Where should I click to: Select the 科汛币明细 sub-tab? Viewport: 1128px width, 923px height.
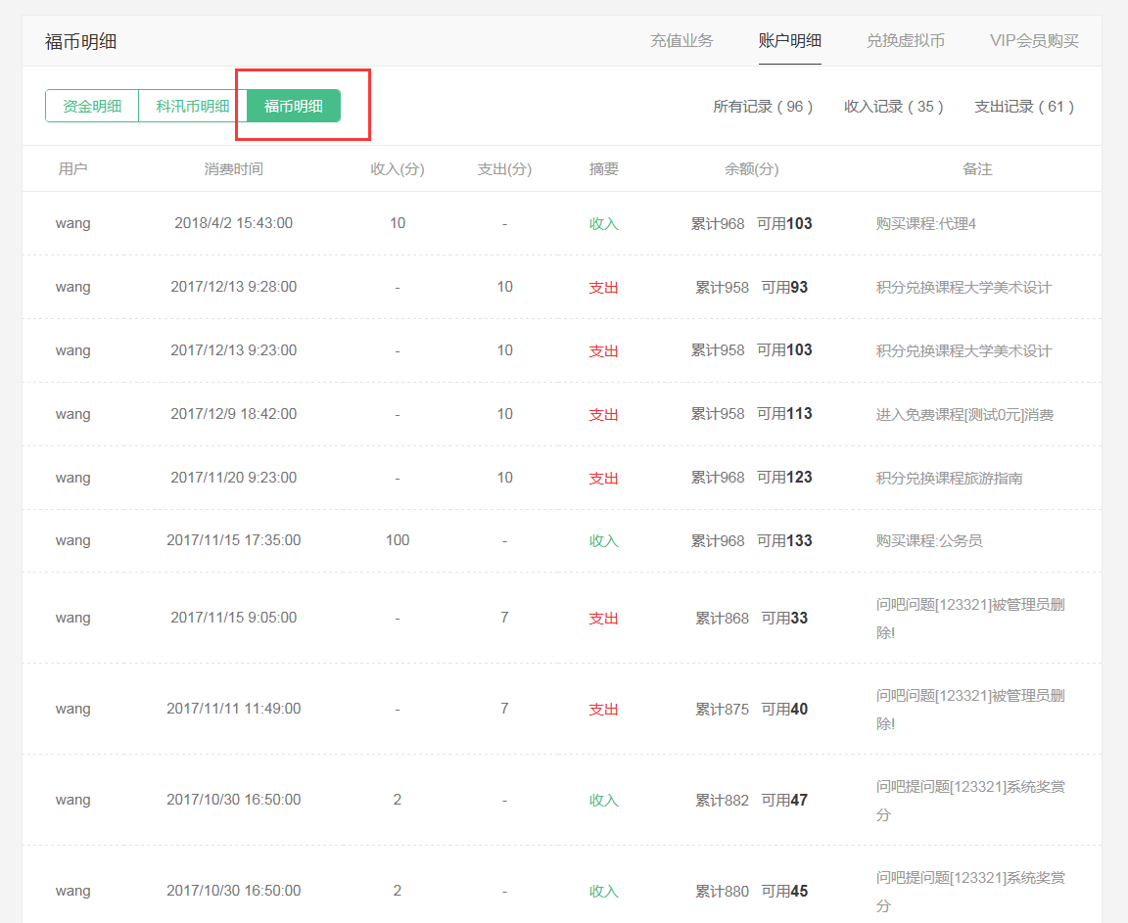(x=188, y=105)
